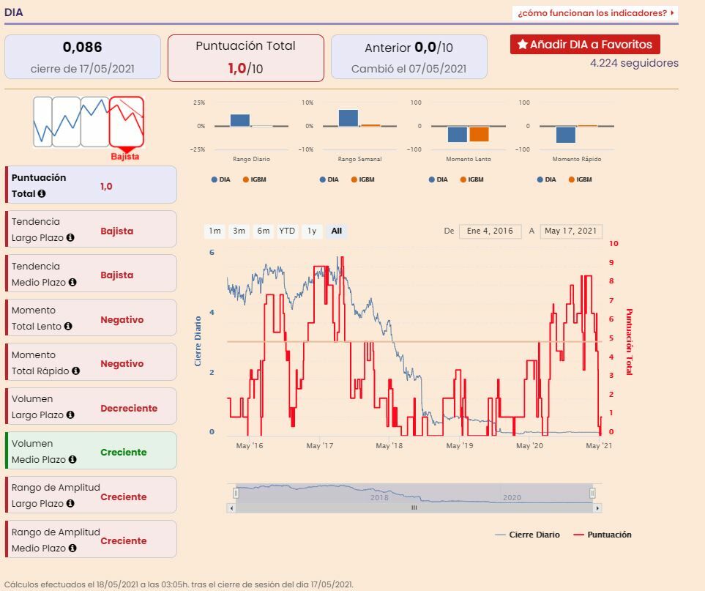The height and width of the screenshot is (591, 705).
Task: Click the 0,086 closing price card
Action: (83, 57)
